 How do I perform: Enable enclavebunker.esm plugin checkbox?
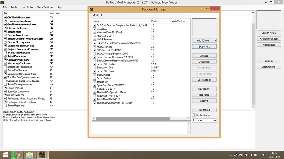pyautogui.click(x=5, y=53)
